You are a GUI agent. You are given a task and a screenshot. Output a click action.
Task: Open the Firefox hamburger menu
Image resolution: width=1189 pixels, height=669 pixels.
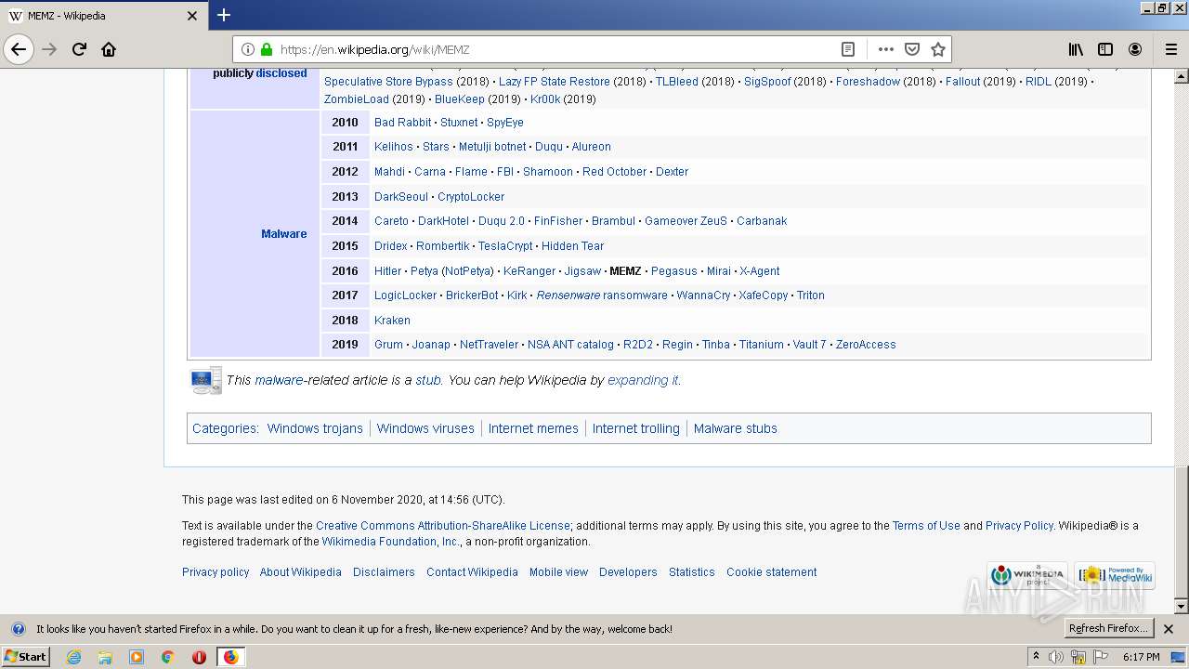tap(1170, 49)
